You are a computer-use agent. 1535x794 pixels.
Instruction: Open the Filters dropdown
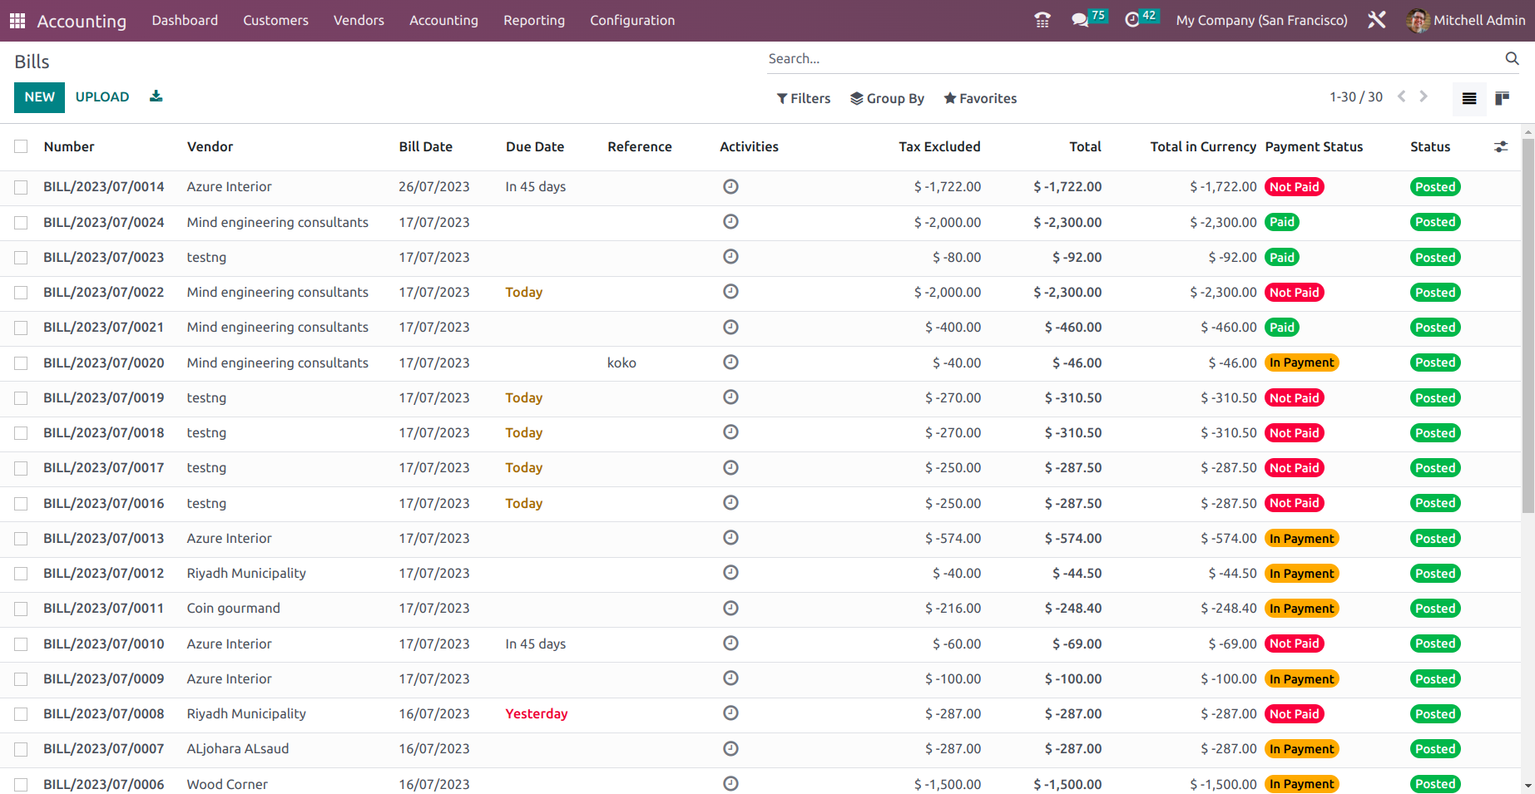click(802, 98)
